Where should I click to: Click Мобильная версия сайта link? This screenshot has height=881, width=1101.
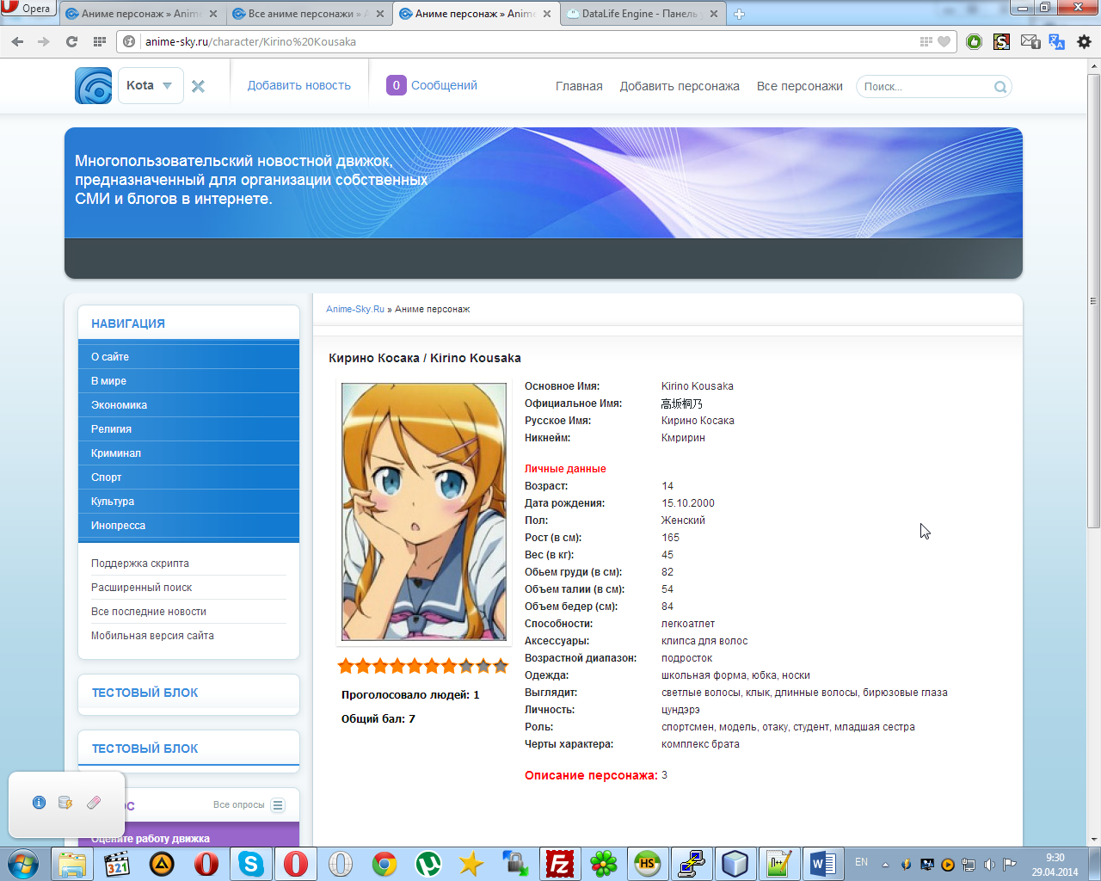coord(152,636)
